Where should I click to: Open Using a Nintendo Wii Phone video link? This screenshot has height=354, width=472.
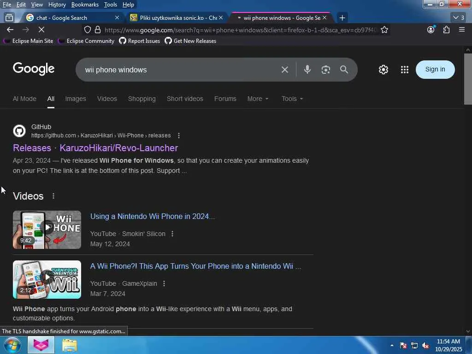[x=152, y=217]
